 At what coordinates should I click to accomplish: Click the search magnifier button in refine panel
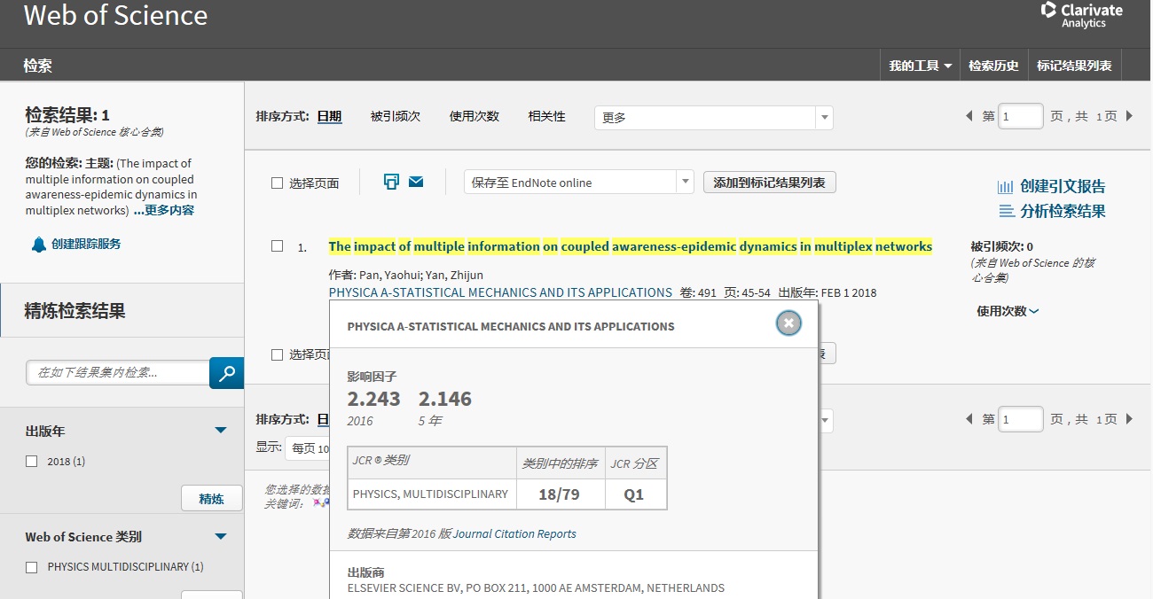pos(226,373)
